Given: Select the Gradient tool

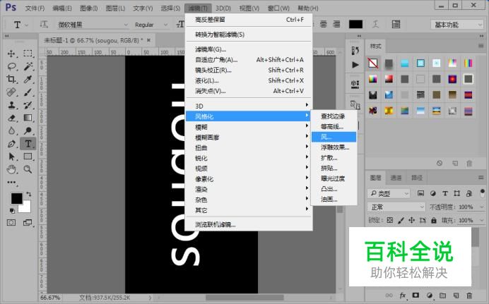Looking at the screenshot, I should pos(28,118).
